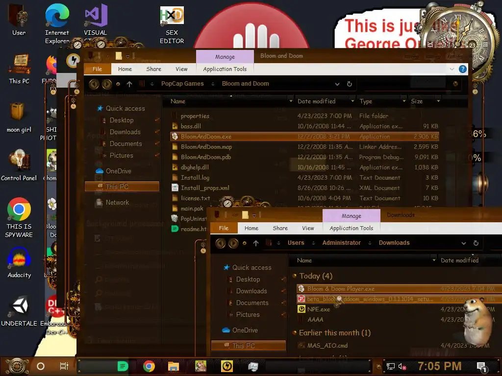Open the moon girl desktop folder
502x376 pixels.
pyautogui.click(x=19, y=117)
